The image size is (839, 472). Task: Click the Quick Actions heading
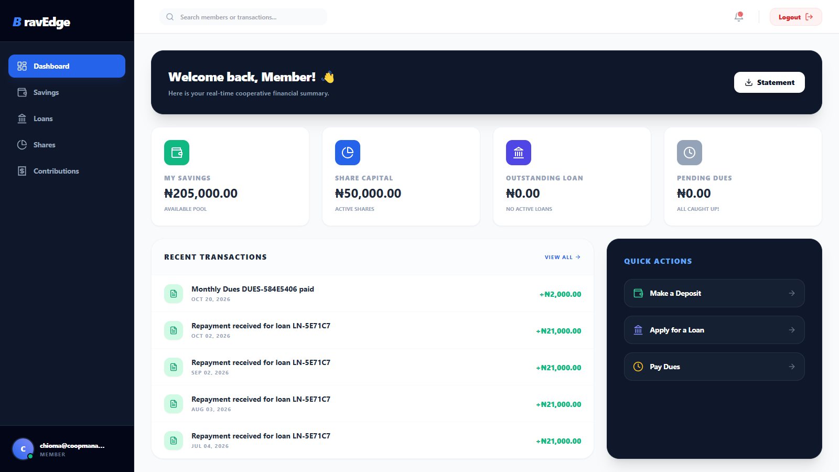point(658,261)
